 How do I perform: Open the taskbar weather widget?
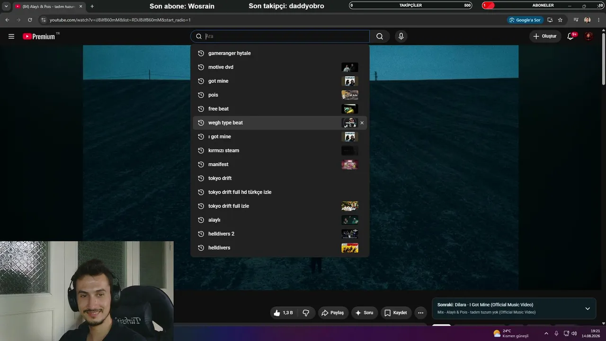(511, 333)
